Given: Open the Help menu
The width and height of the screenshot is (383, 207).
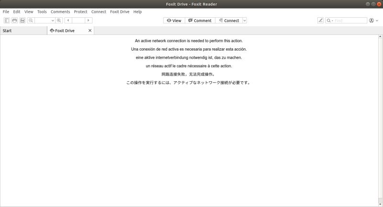Looking at the screenshot, I should pyautogui.click(x=137, y=11).
